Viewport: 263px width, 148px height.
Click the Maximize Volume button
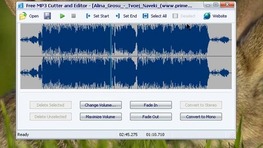pos(101,117)
